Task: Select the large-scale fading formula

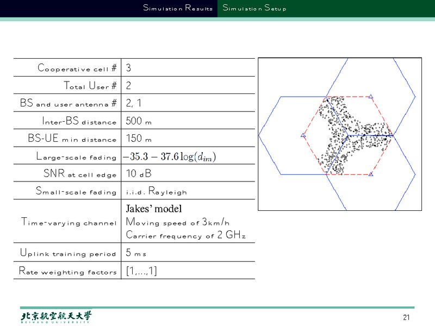Action: (x=169, y=157)
